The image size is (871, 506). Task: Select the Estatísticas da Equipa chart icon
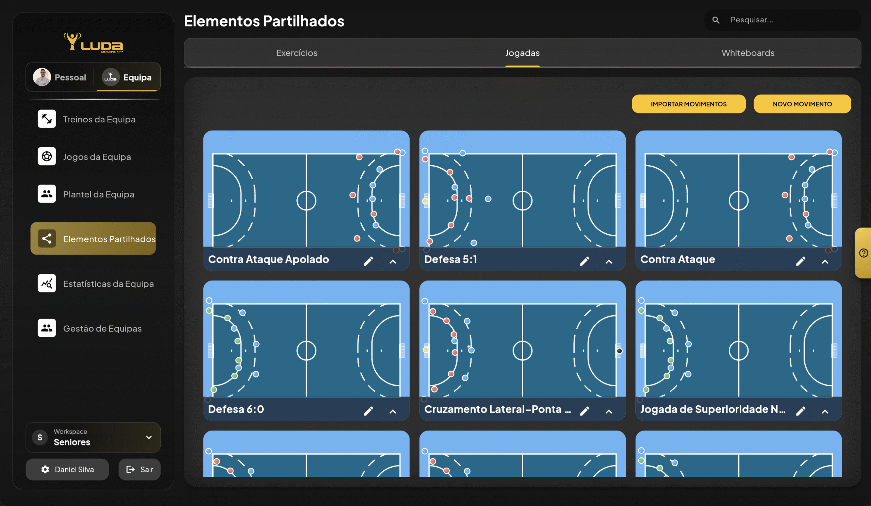point(47,283)
